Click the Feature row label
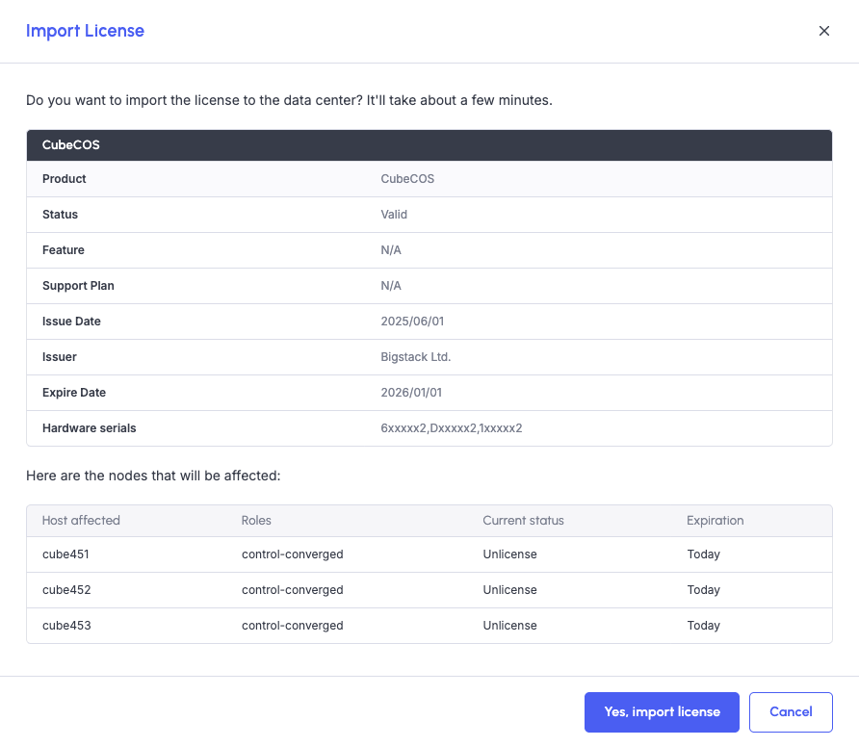The width and height of the screenshot is (859, 747). (x=64, y=250)
